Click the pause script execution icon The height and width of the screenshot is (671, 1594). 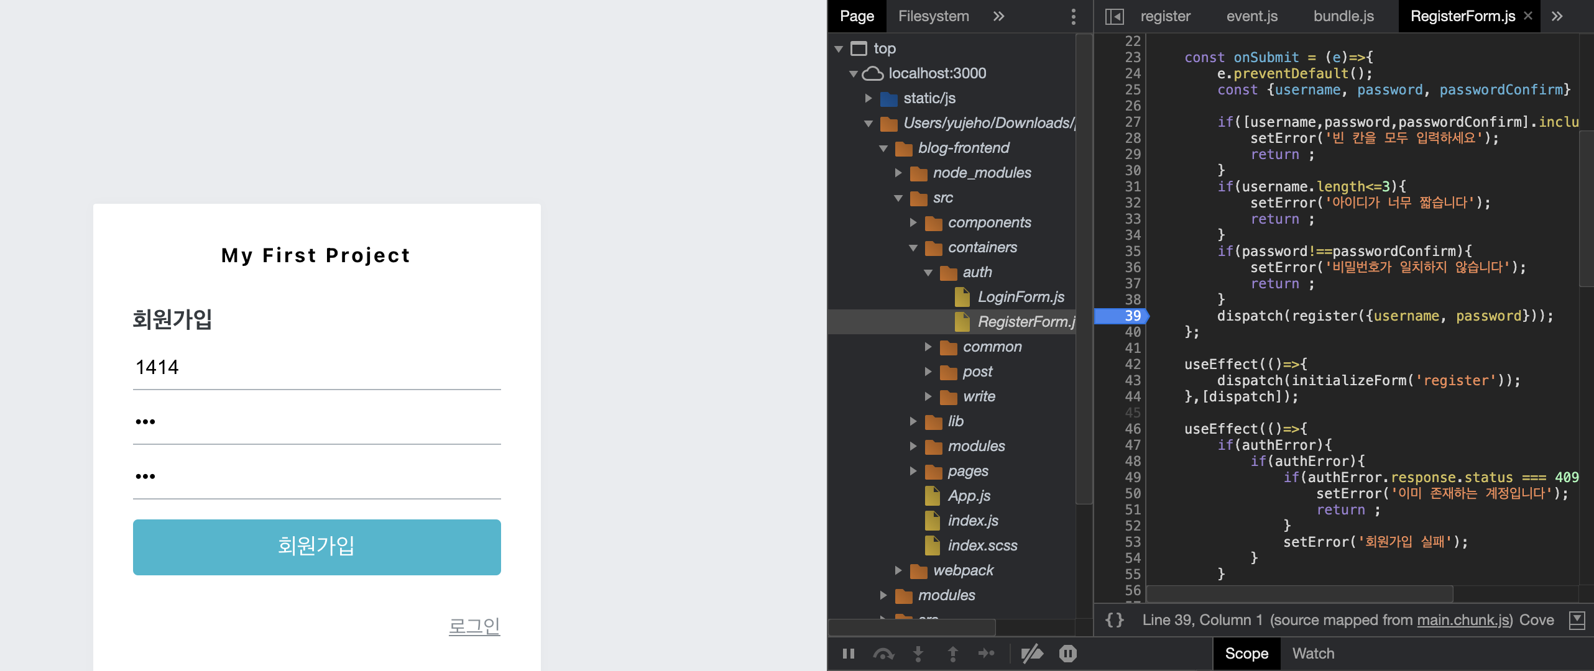(x=849, y=654)
